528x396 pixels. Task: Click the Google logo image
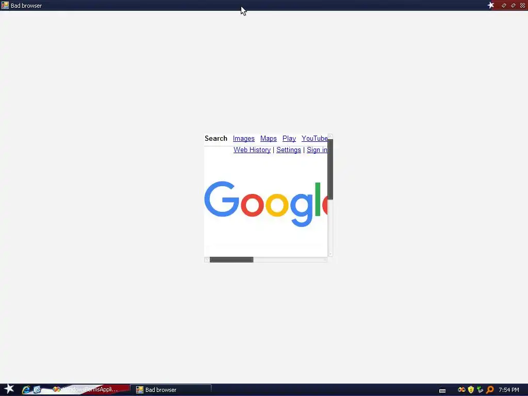(266, 204)
